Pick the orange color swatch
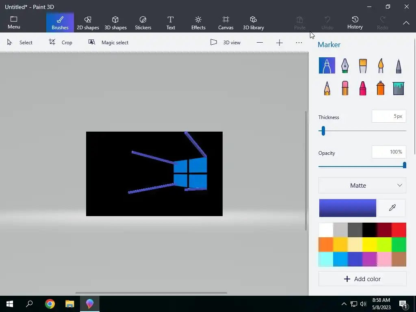 [x=326, y=244]
